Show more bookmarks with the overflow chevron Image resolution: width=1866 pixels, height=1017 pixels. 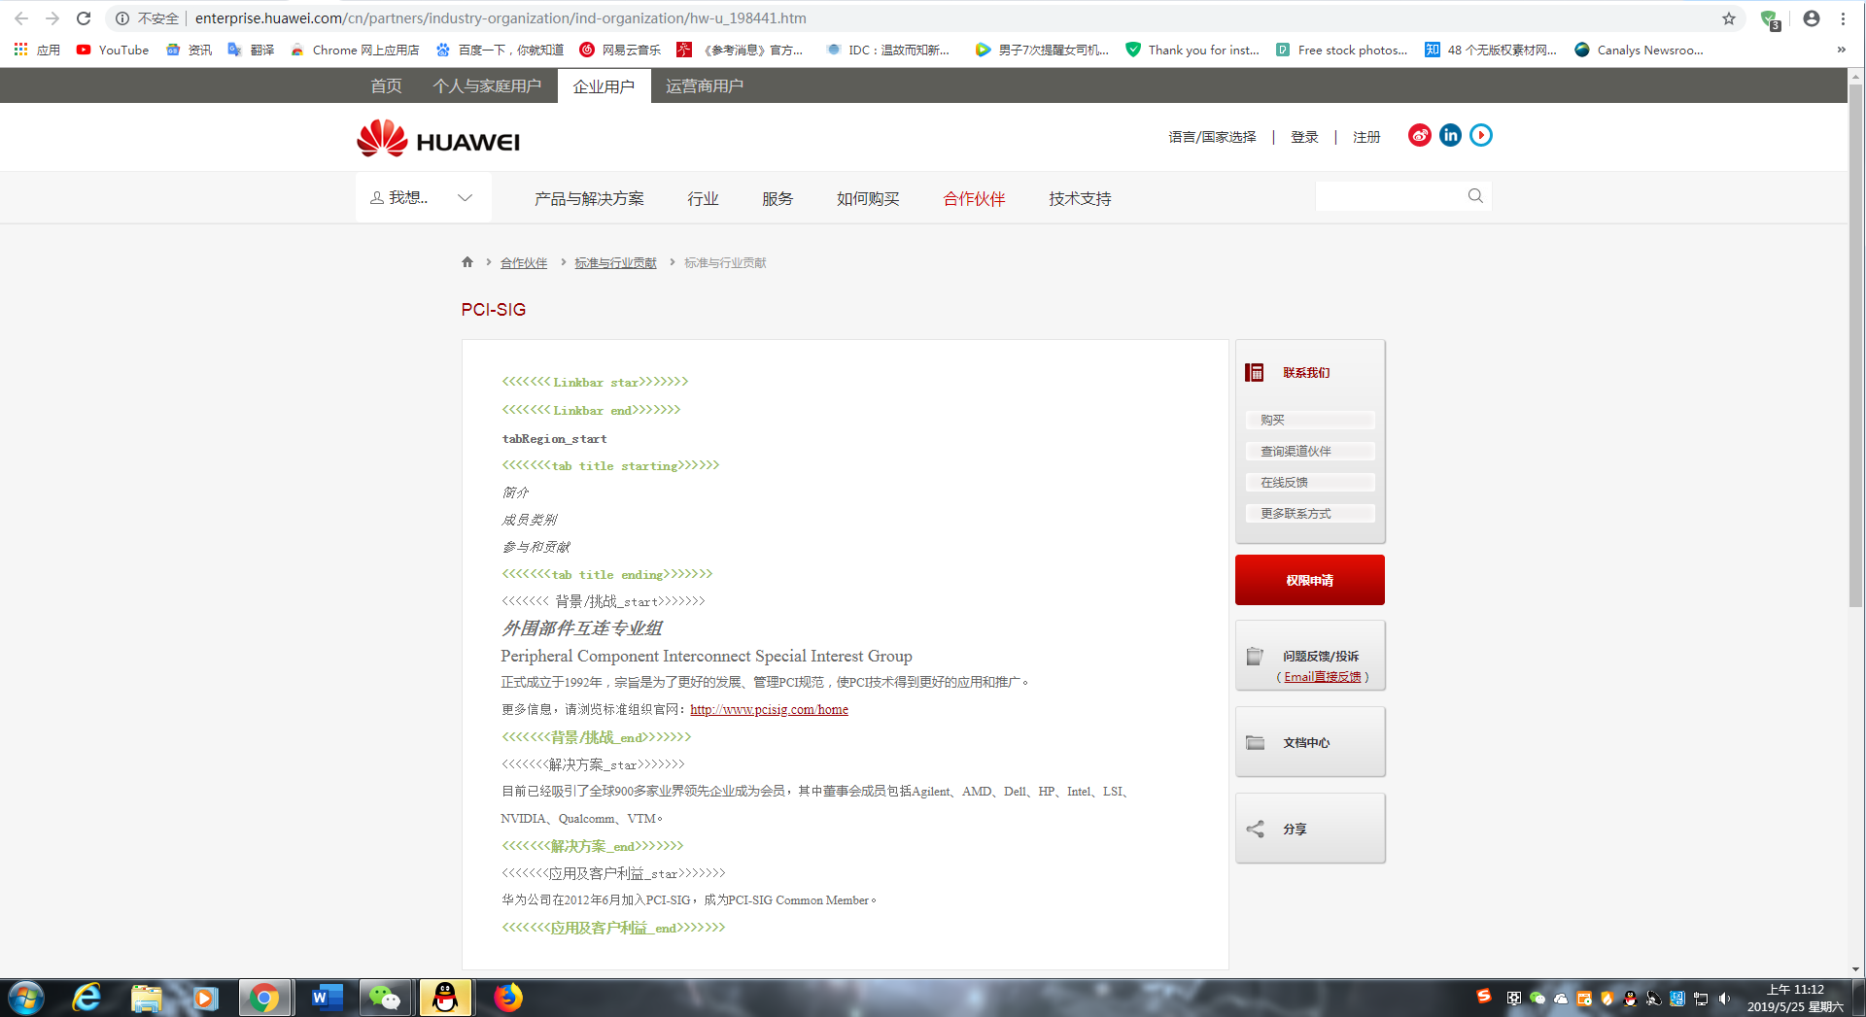tap(1841, 50)
